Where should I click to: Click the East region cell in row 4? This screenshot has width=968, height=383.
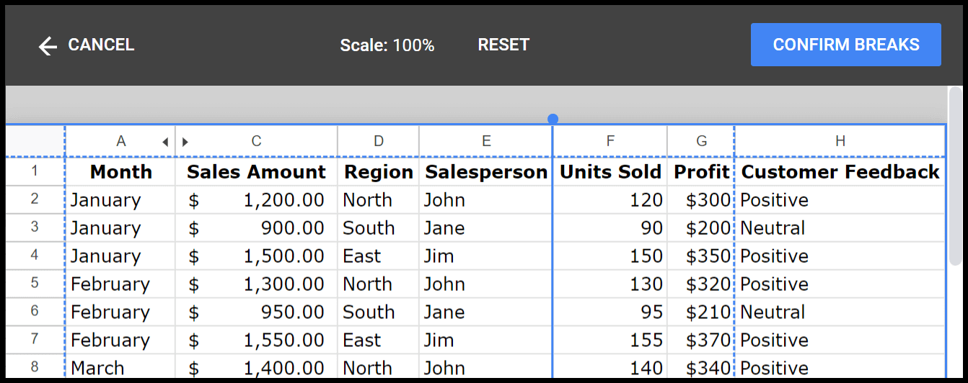pyautogui.click(x=378, y=256)
